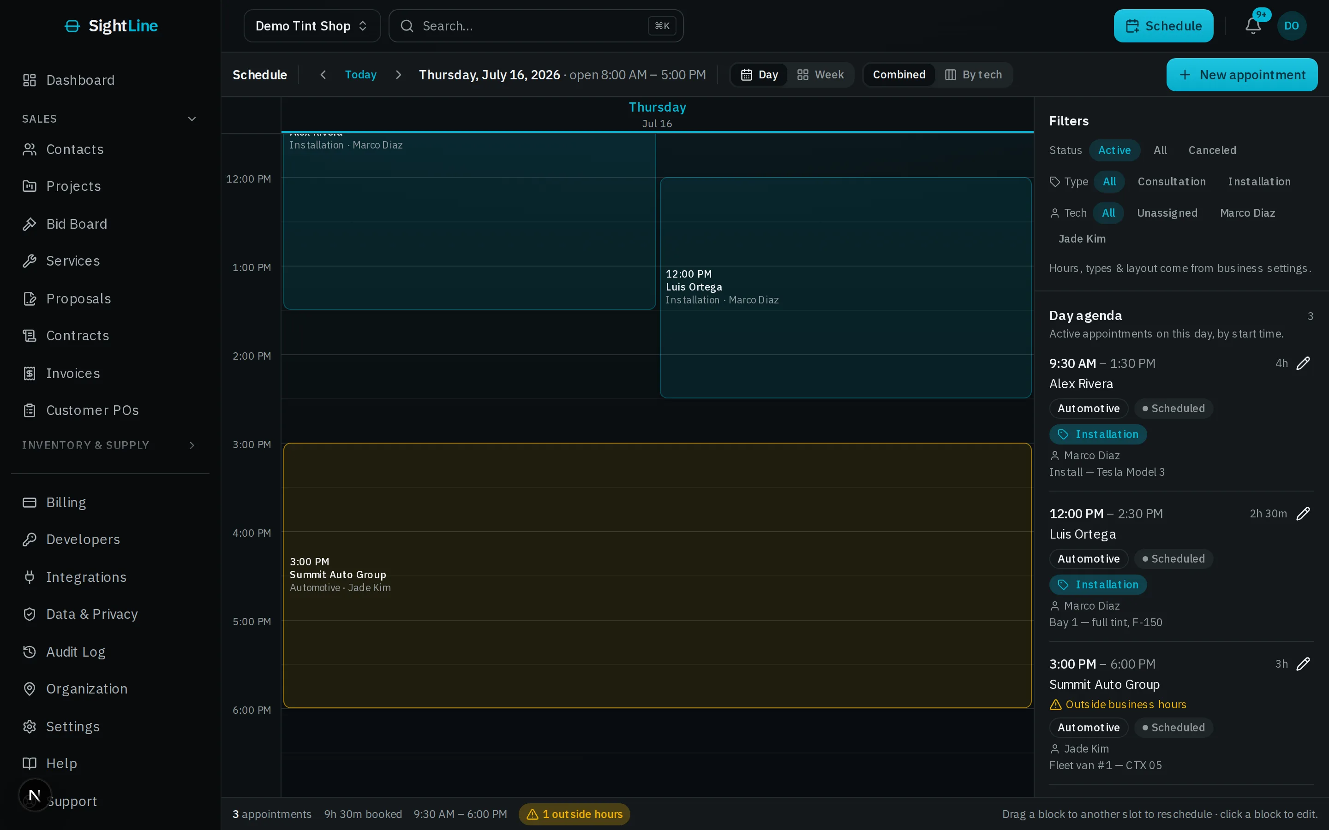
Task: Edit the Luis Ortega appointment with the pencil icon
Action: (x=1303, y=514)
